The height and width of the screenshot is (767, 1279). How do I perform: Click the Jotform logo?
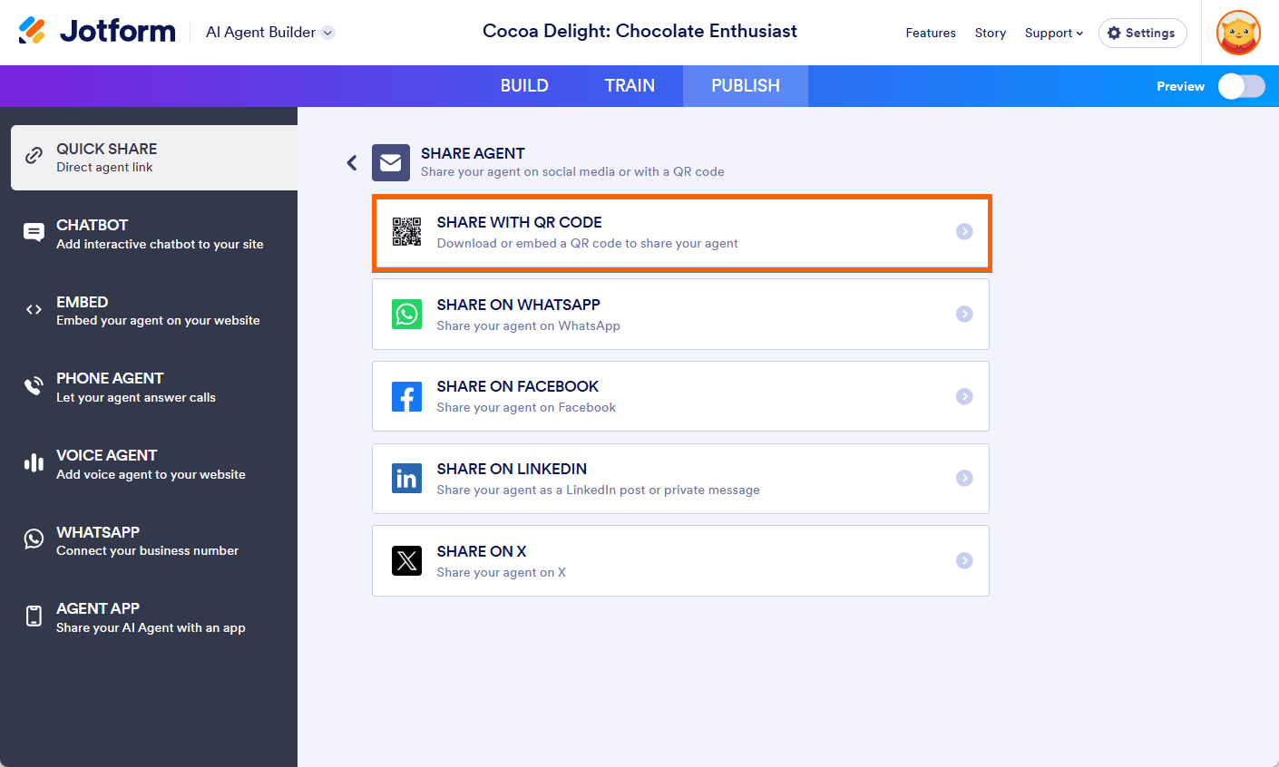click(97, 32)
